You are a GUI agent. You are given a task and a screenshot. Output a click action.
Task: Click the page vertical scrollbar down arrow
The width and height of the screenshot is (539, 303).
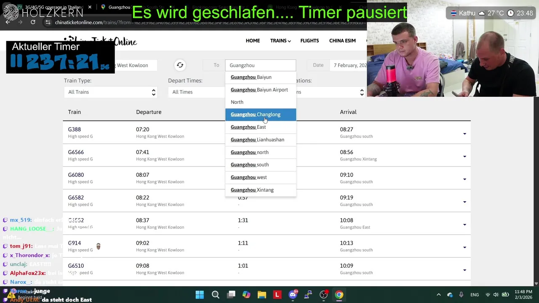coord(536,284)
